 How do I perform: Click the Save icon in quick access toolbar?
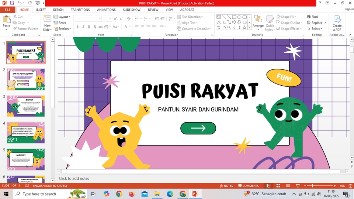tap(12, 3)
